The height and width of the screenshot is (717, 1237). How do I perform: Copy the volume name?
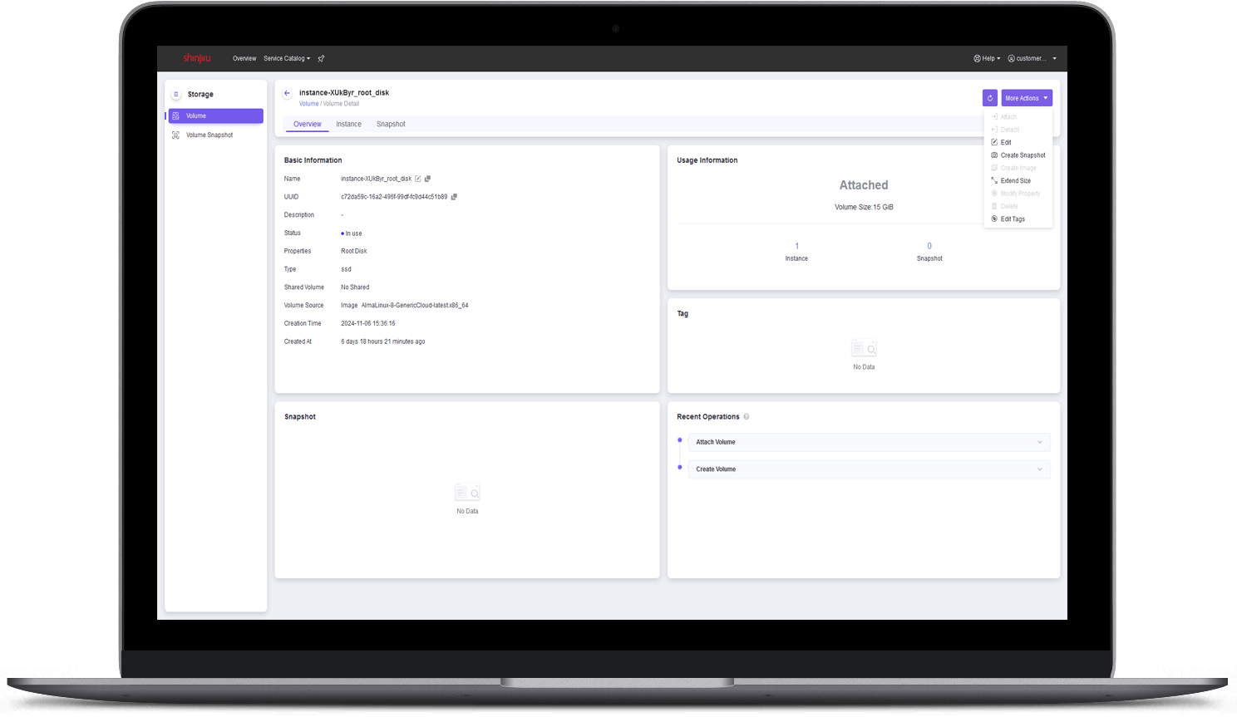[427, 179]
